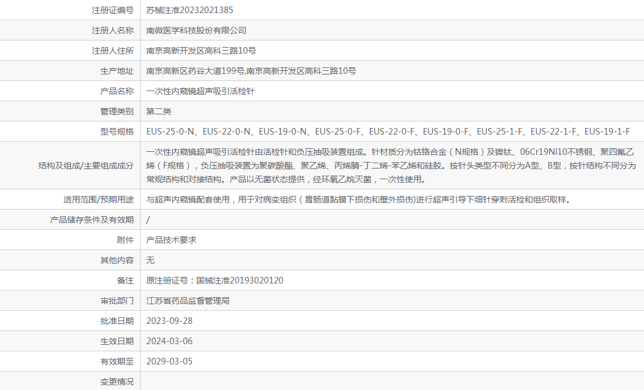The width and height of the screenshot is (644, 390).
Task: Click product name 一次性内窥镜超声吸引活检针
Action: tap(200, 91)
